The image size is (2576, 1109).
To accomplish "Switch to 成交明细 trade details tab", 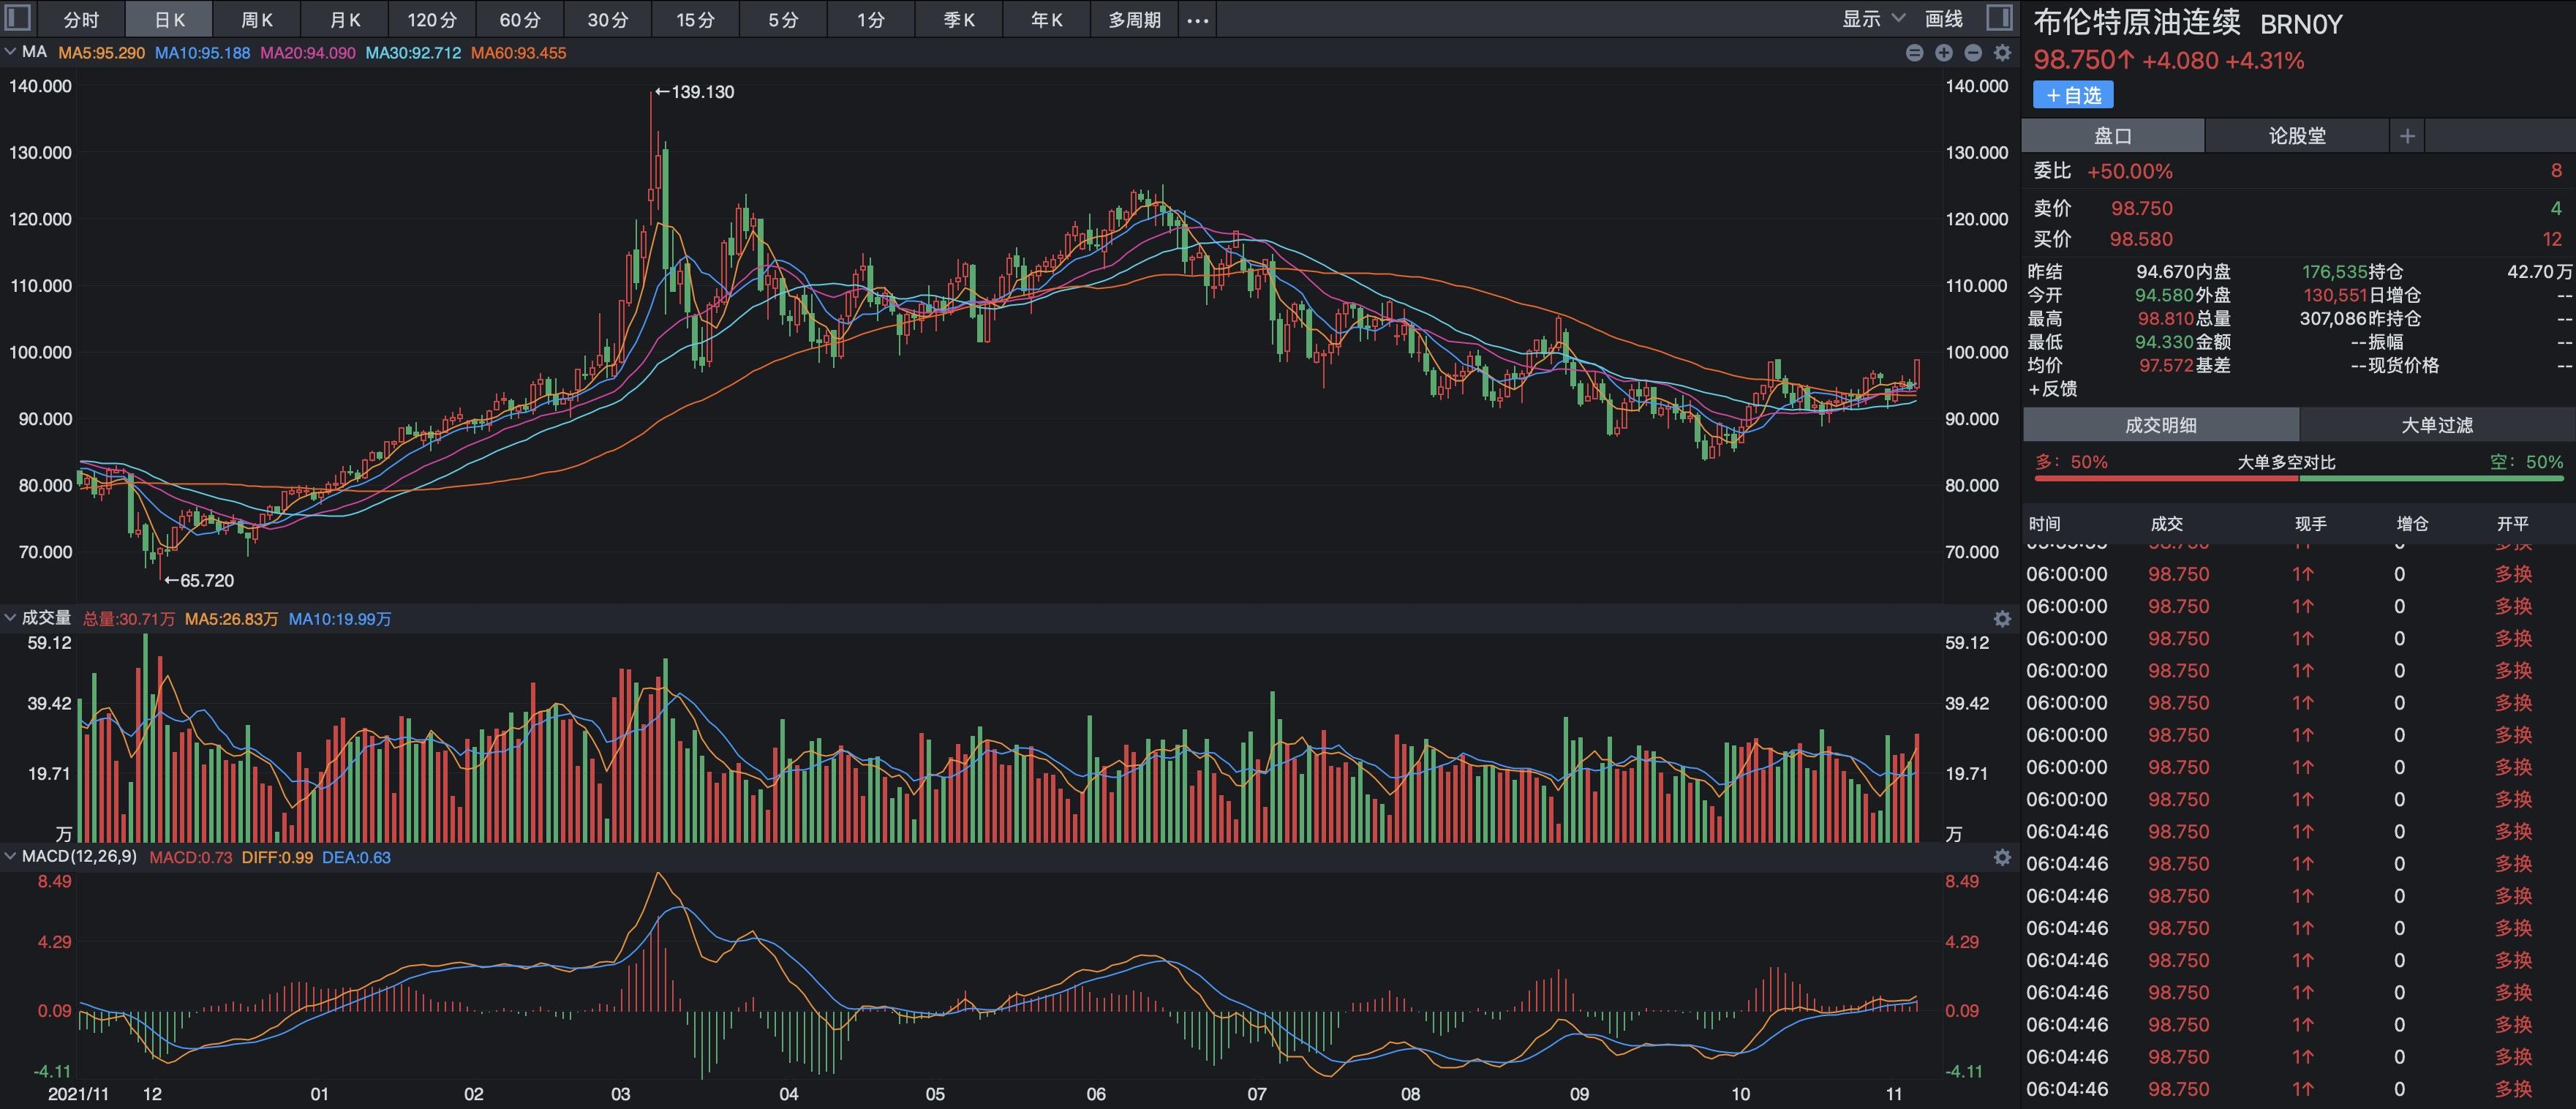I will pos(2161,425).
